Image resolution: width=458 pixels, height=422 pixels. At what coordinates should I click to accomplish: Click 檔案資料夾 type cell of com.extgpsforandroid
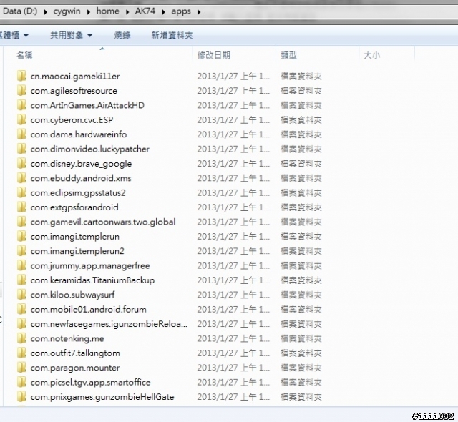point(301,207)
